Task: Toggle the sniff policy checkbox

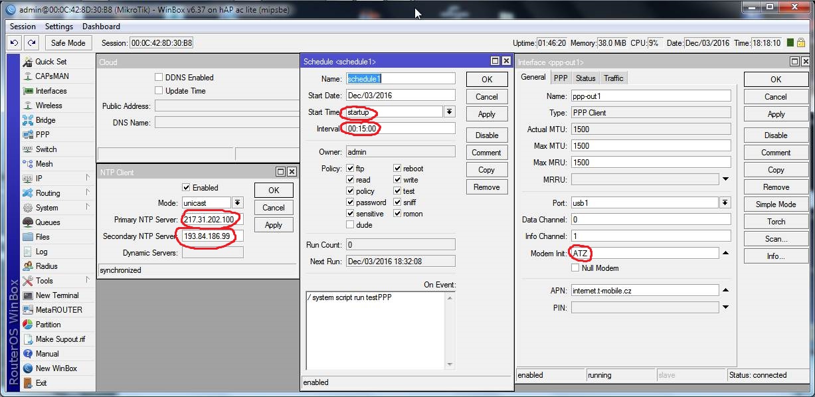Action: (397, 202)
